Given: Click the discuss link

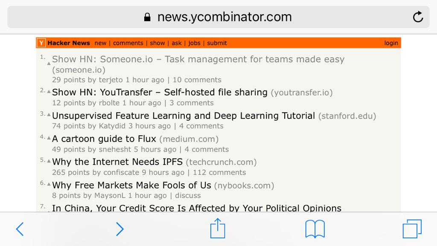Looking at the screenshot, I should click(x=188, y=196).
